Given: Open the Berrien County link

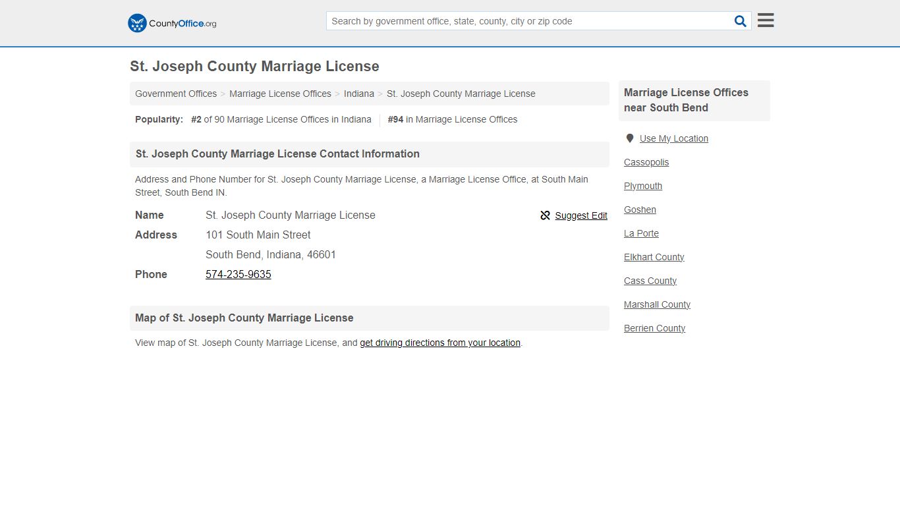Looking at the screenshot, I should click(654, 328).
